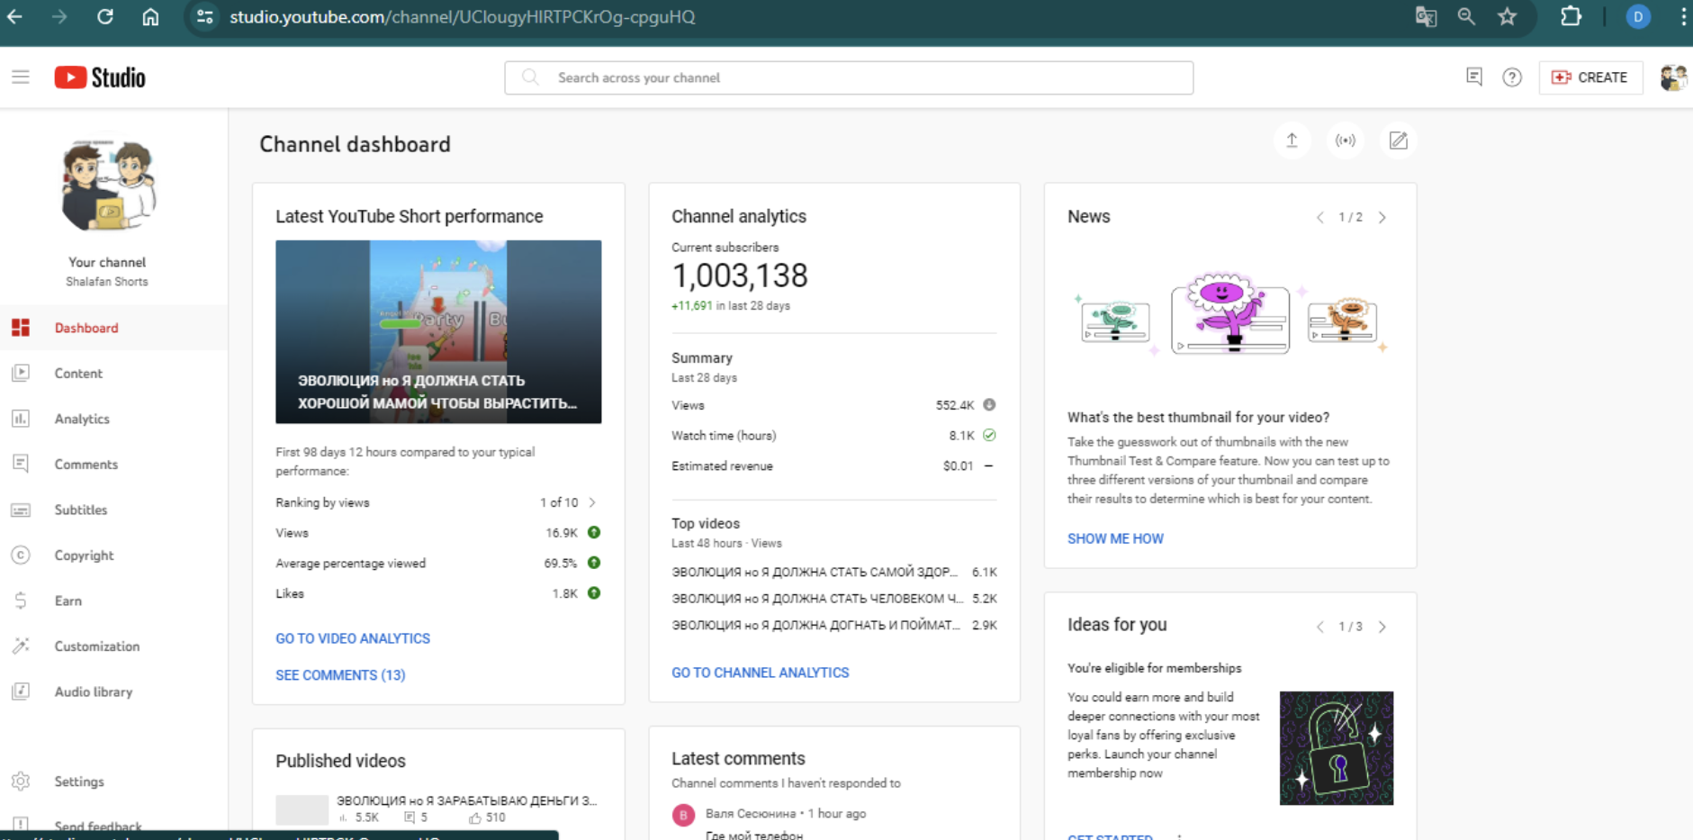1693x840 pixels.
Task: Open top video with 6.1K views
Action: [x=834, y=572]
